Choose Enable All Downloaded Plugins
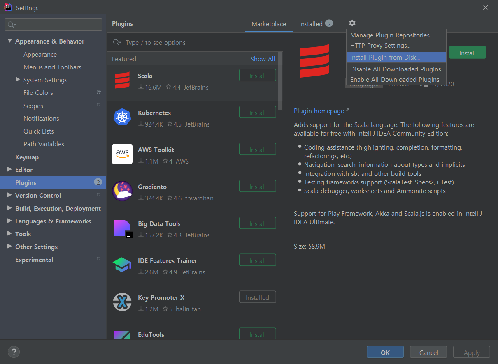 396,79
